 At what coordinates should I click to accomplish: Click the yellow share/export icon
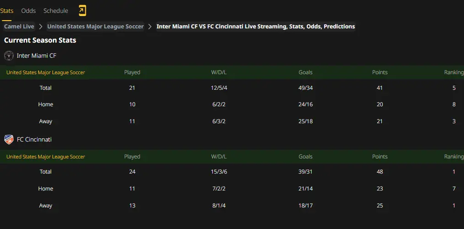pos(82,11)
